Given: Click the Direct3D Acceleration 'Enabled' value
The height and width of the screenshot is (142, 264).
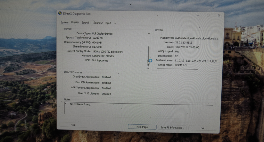Looking at the screenshot, I should (x=106, y=83).
